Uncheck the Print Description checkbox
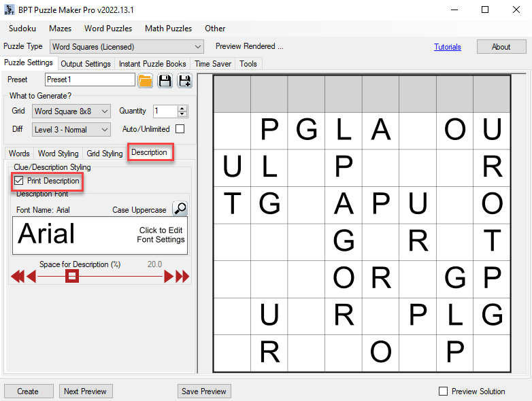Screen dimensions: 532x401 coord(19,181)
